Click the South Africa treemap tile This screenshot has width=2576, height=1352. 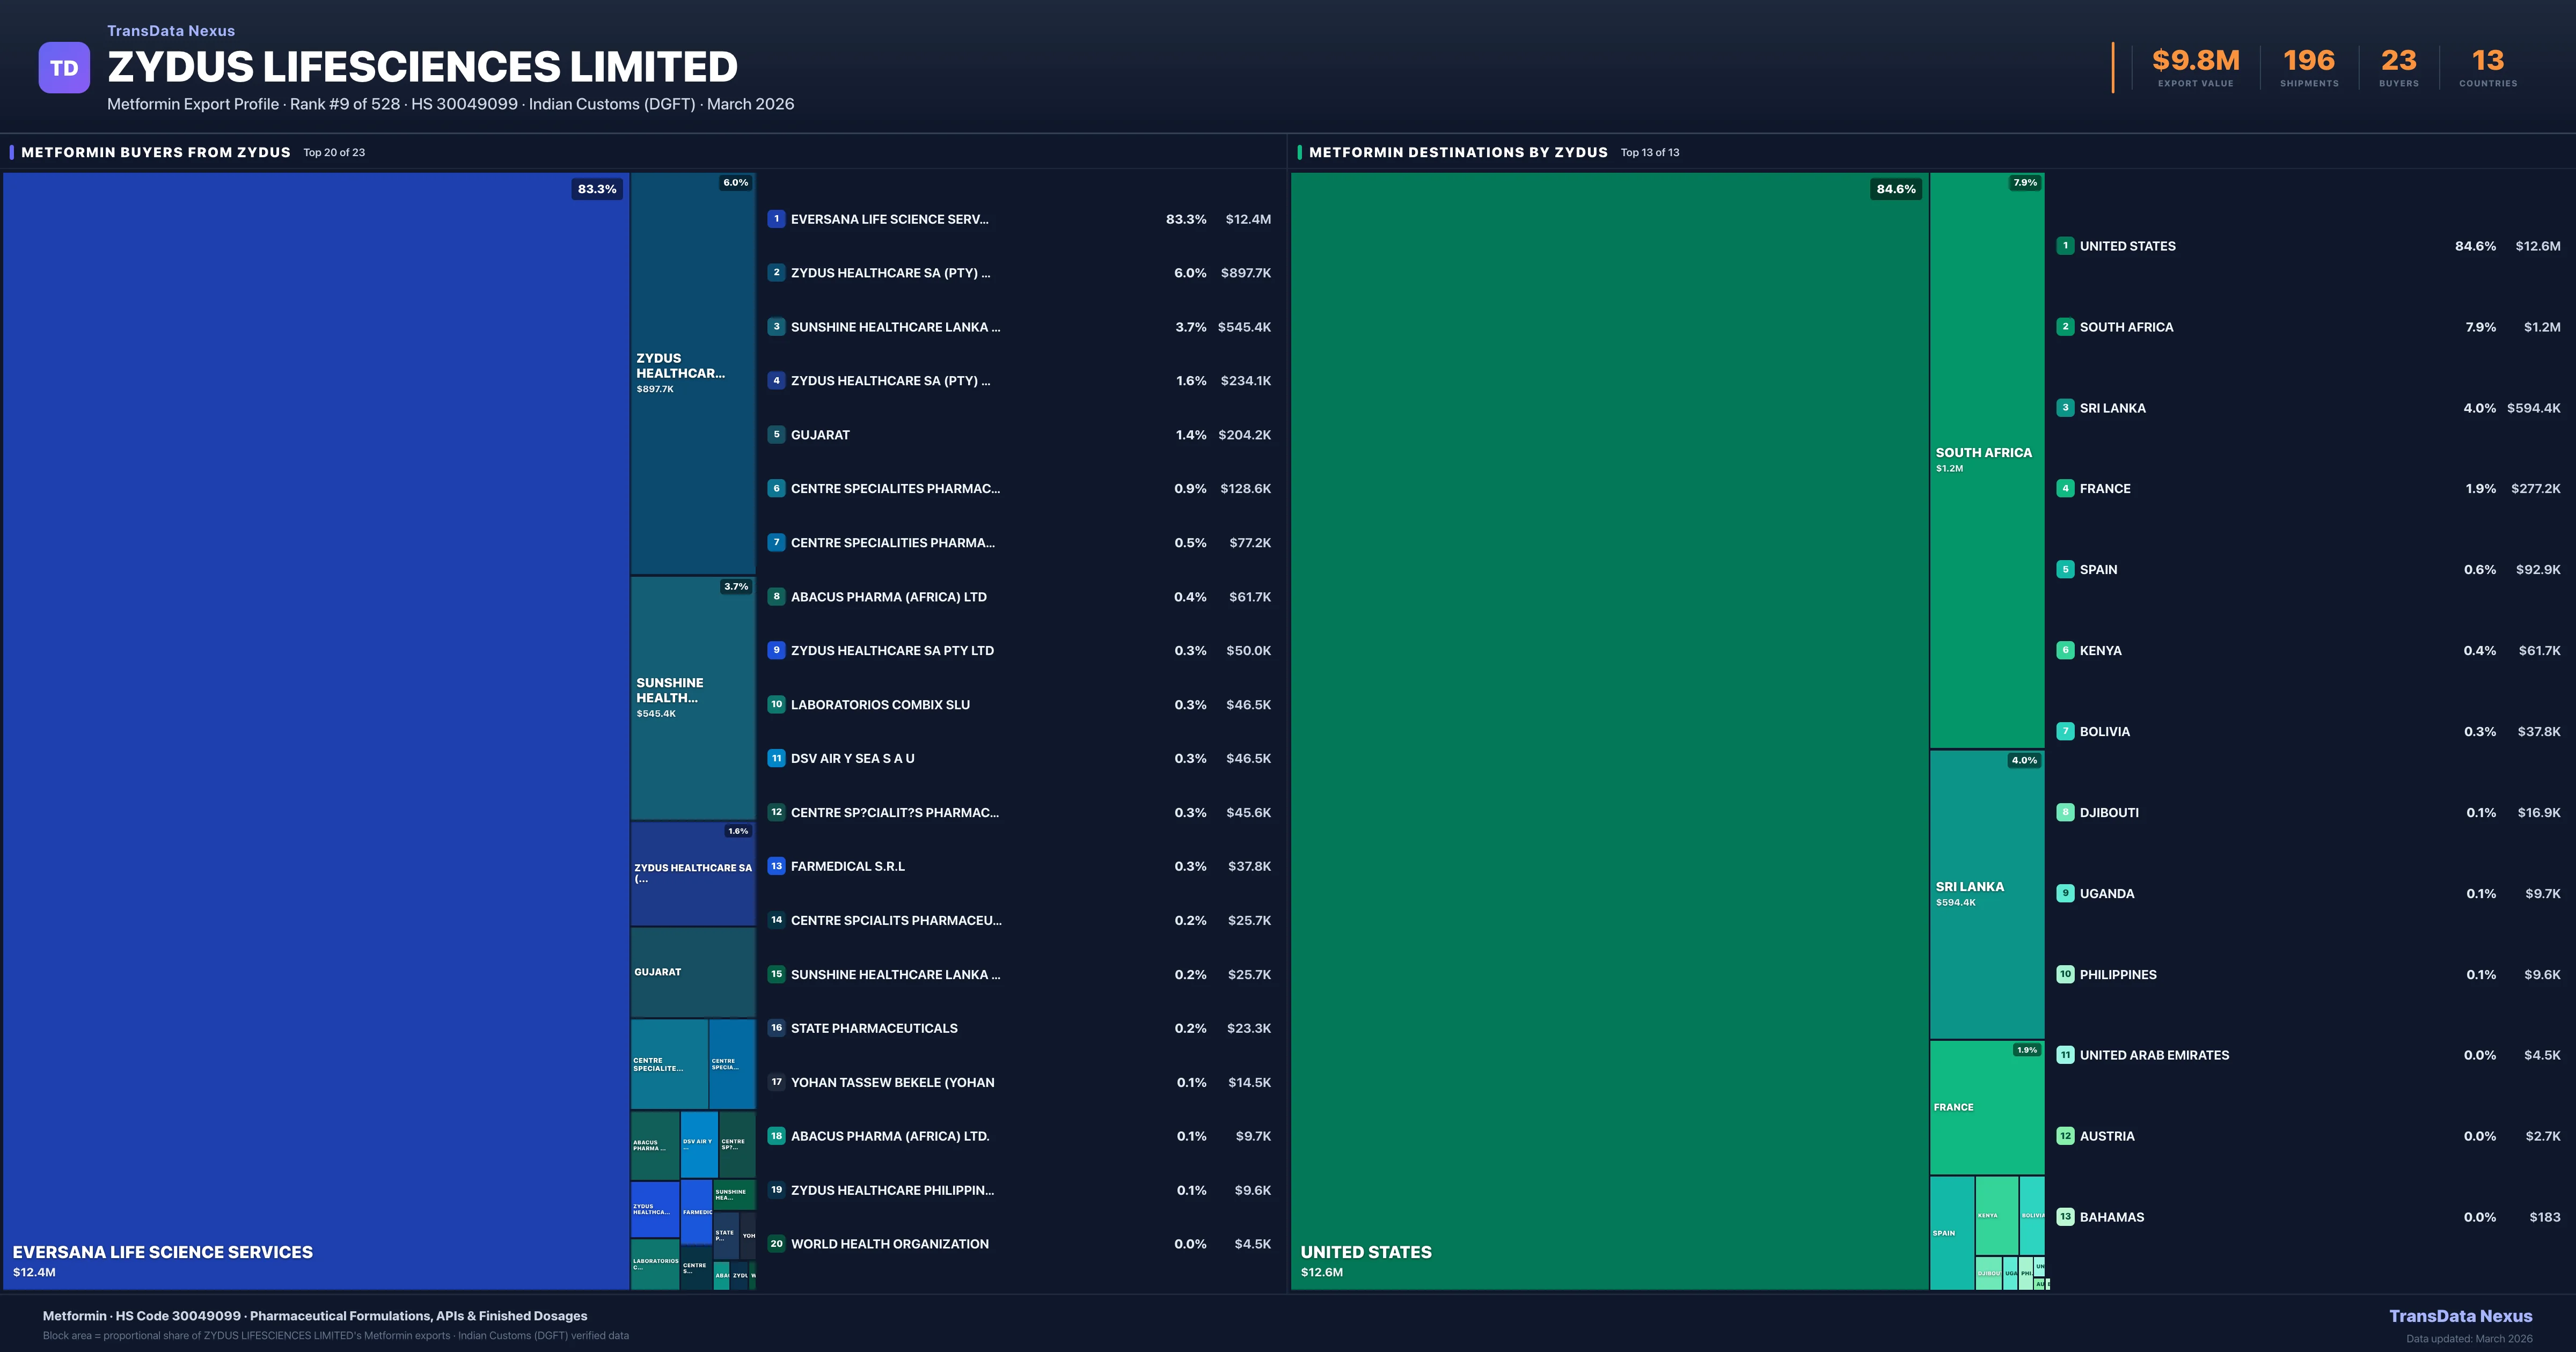click(1986, 460)
